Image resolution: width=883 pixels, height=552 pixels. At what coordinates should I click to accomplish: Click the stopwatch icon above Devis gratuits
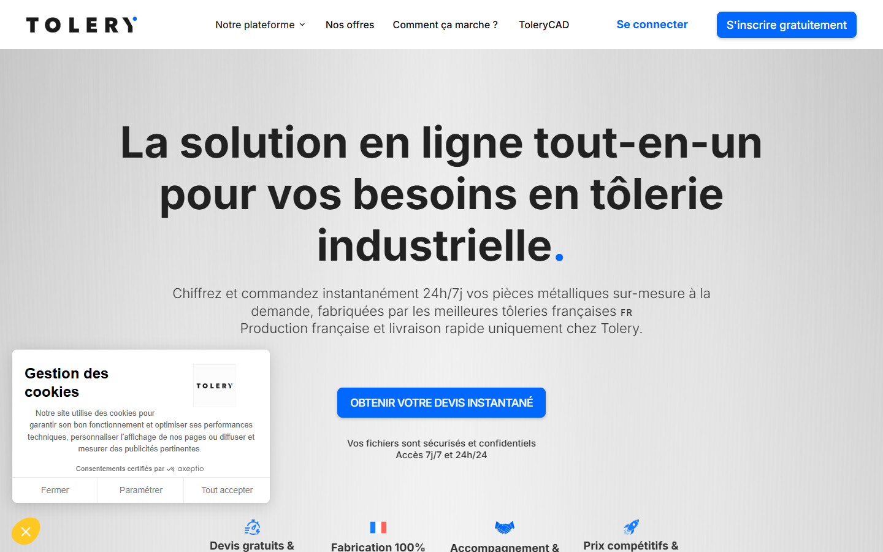pos(252,527)
